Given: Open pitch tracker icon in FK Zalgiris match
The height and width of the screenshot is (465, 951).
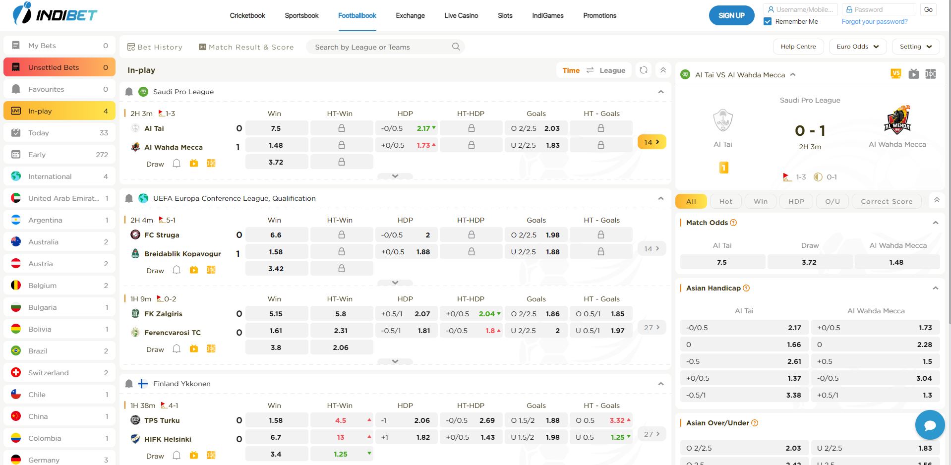Looking at the screenshot, I should point(211,349).
